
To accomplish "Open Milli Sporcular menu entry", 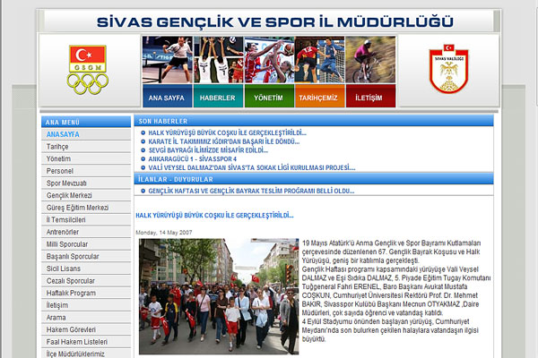I will [x=86, y=244].
